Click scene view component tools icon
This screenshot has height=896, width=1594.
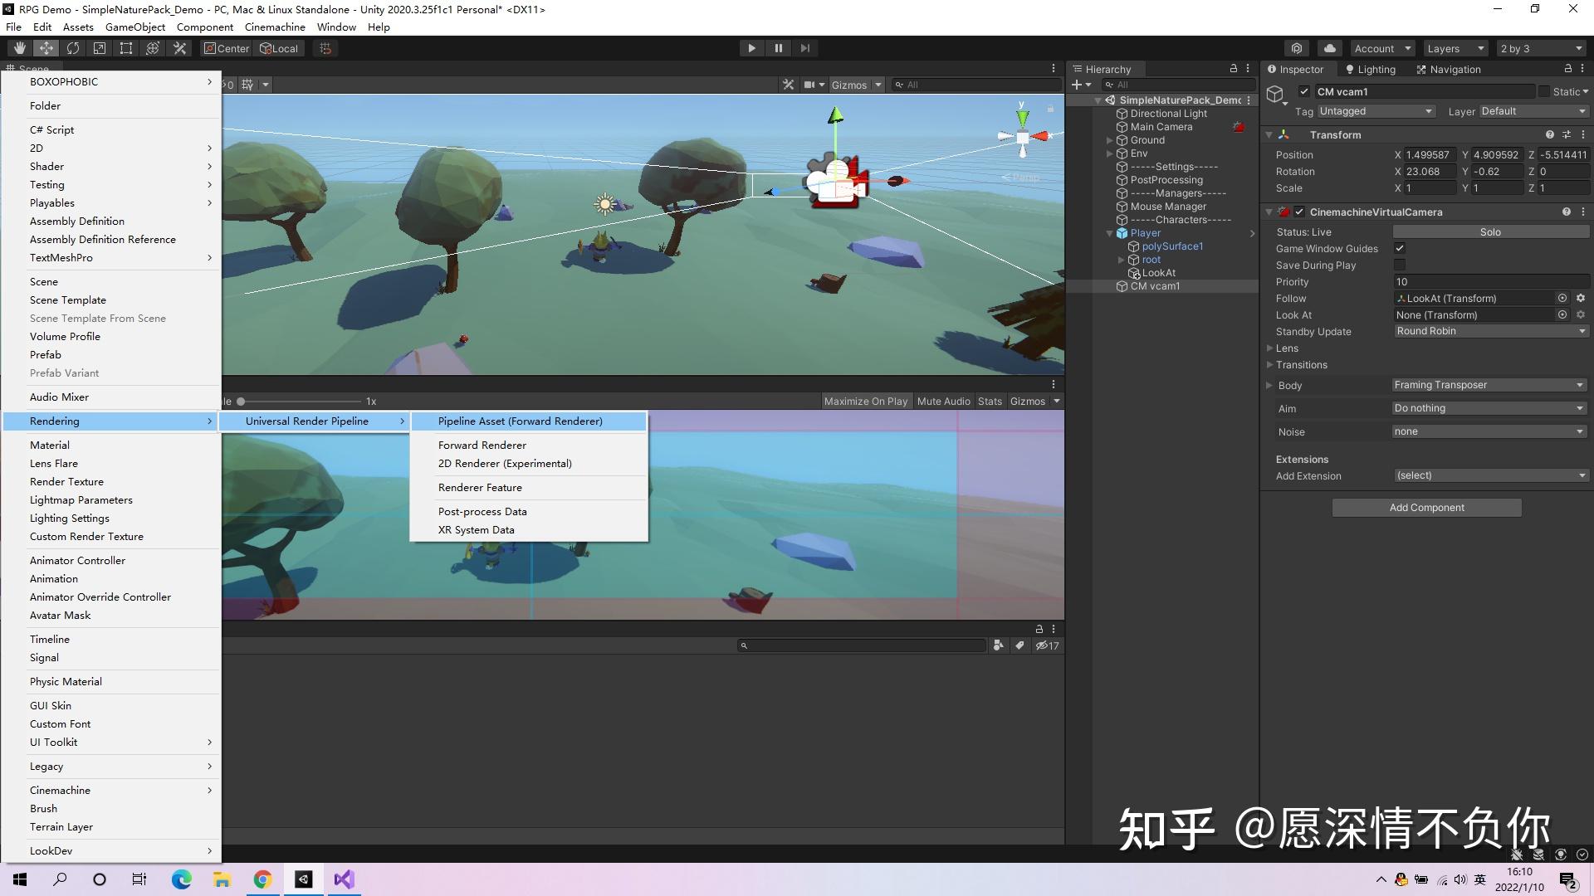pyautogui.click(x=789, y=85)
